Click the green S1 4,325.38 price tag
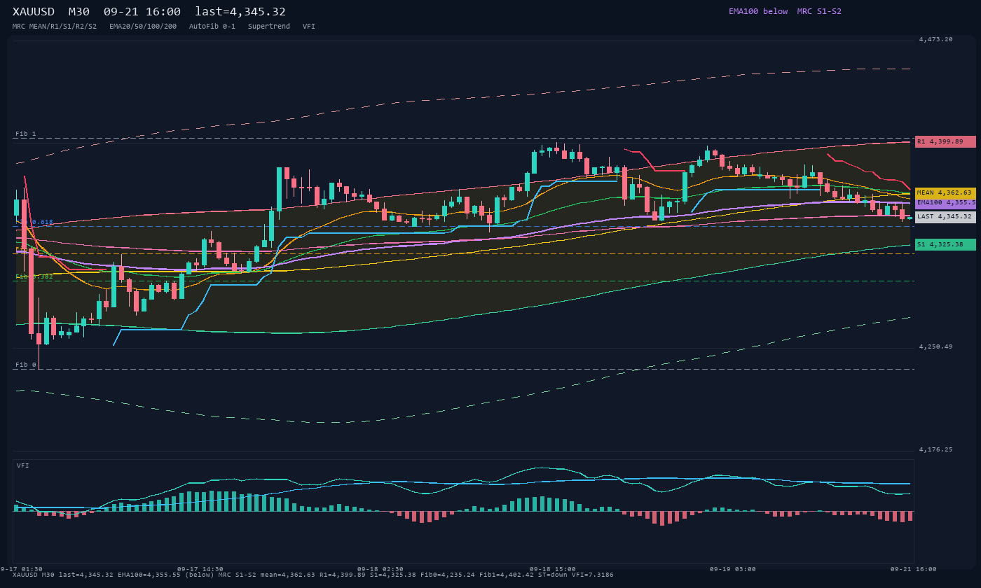 coord(945,244)
